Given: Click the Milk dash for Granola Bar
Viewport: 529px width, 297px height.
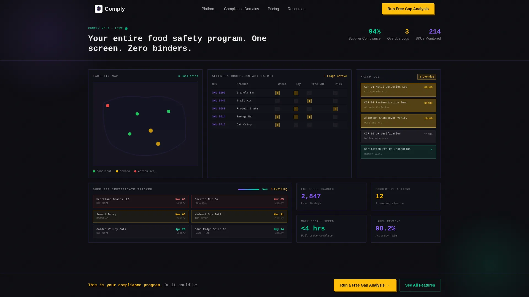Looking at the screenshot, I should pyautogui.click(x=335, y=93).
